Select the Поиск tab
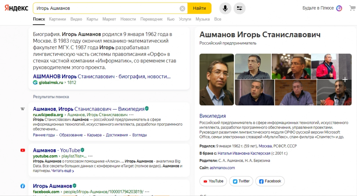The width and height of the screenshot is (357, 196). point(39,19)
